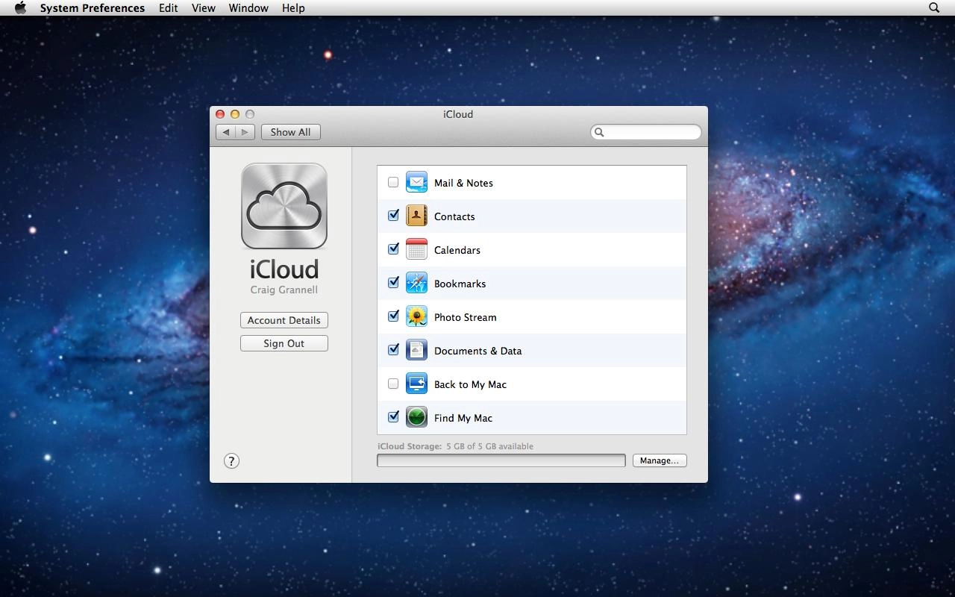
Task: Uncheck the Contacts checkbox
Action: (393, 216)
